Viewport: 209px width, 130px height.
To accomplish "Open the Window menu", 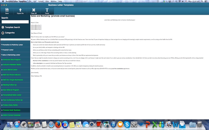I will click(54, 1).
